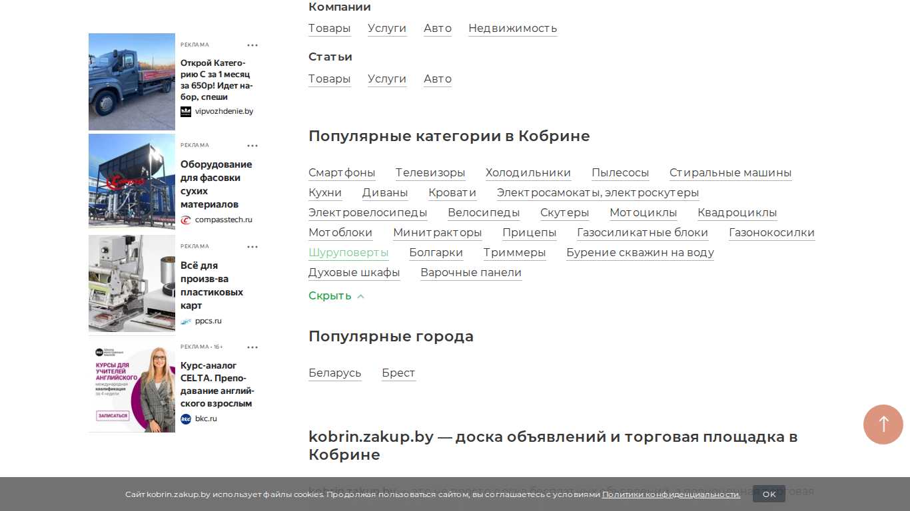Open the packing equipment ad image
Viewport: 910px width, 511px height.
tap(132, 181)
